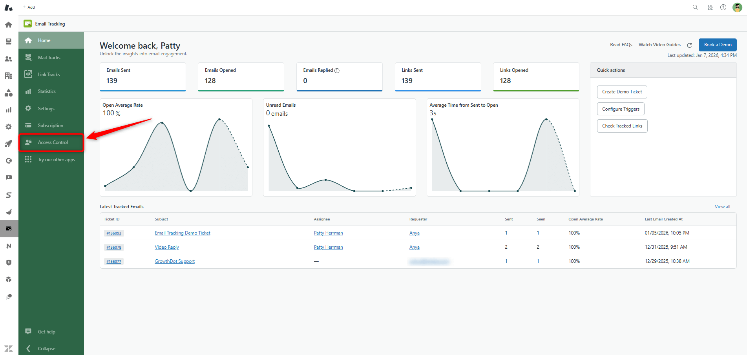Image resolution: width=747 pixels, height=355 pixels.
Task: Open ticket ID #156078
Action: [x=114, y=248]
